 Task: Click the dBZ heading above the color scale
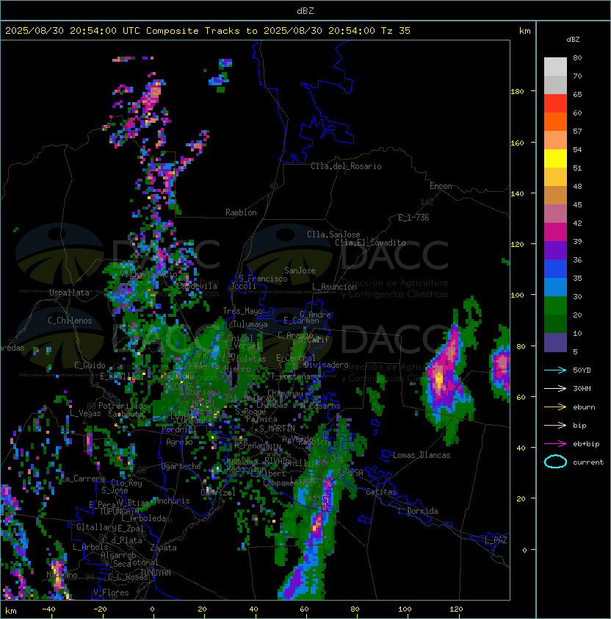(x=573, y=40)
